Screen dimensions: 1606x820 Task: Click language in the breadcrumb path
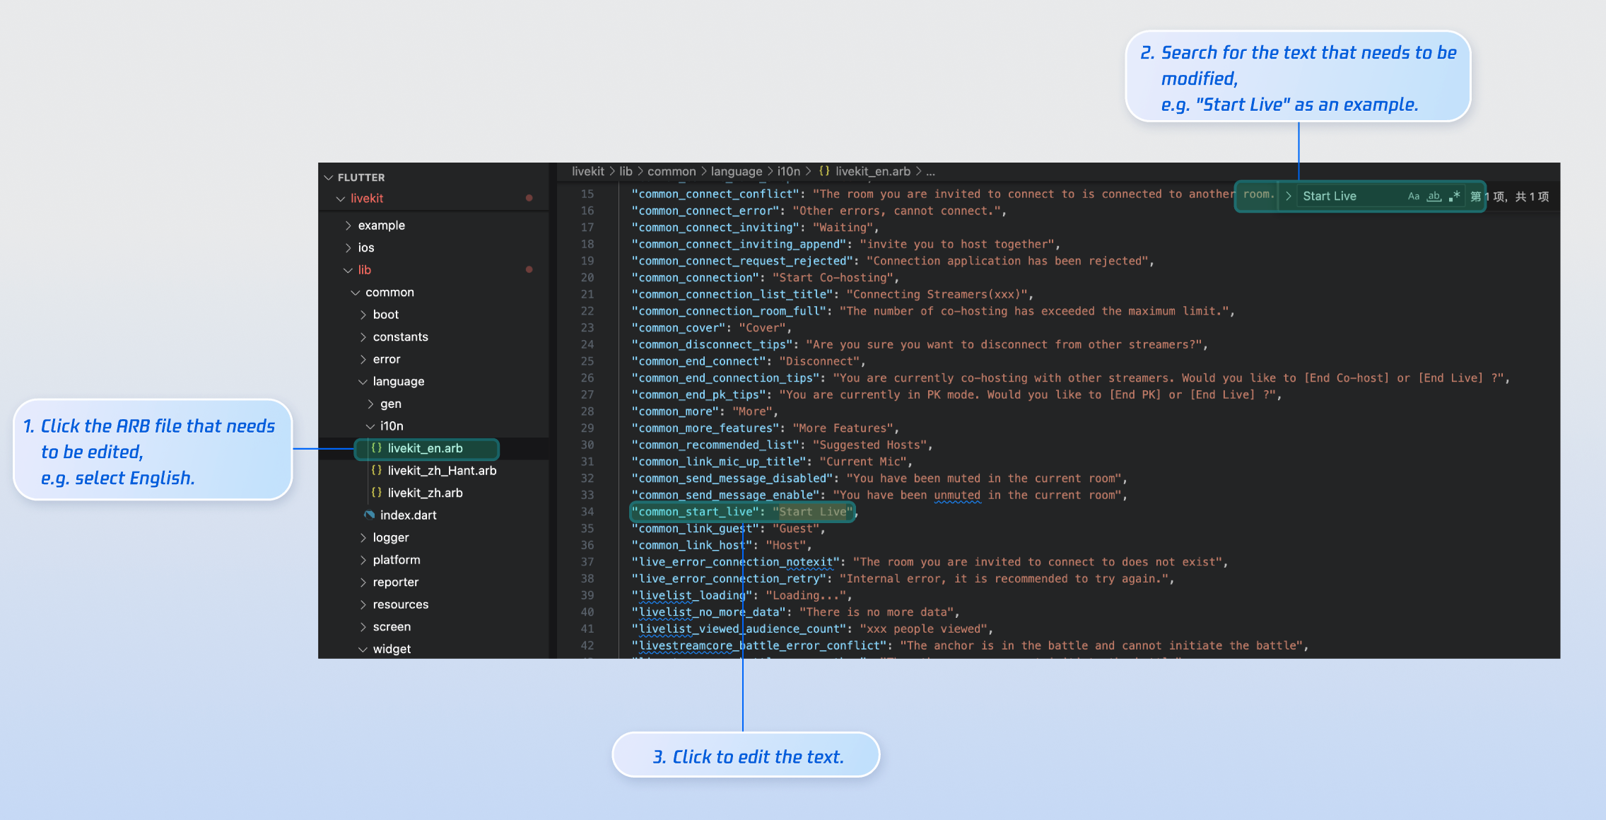[x=736, y=171]
